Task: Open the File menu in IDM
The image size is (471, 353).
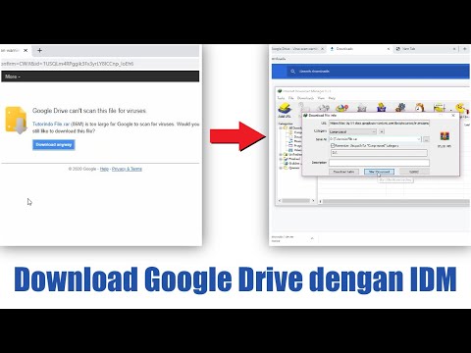Action: coord(290,98)
